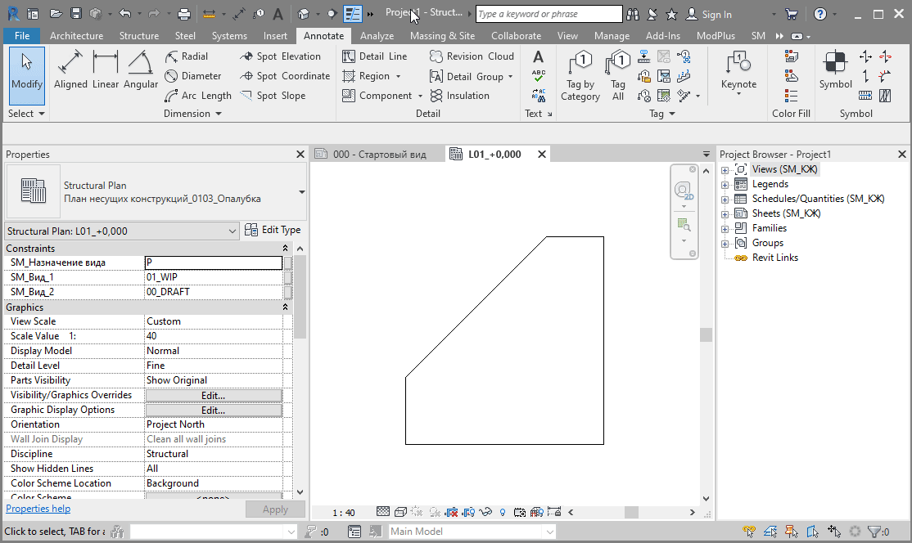Toggle Select Pinned Elements in status bar
The width and height of the screenshot is (912, 543).
[791, 532]
